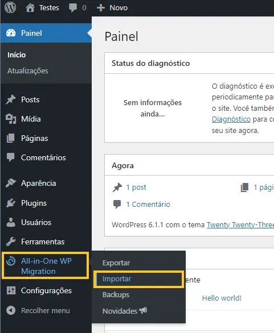The width and height of the screenshot is (274, 333).
Task: Select Exportar in the migration submenu
Action: pos(116,263)
